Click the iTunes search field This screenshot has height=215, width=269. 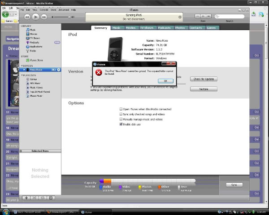pyautogui.click(x=230, y=16)
